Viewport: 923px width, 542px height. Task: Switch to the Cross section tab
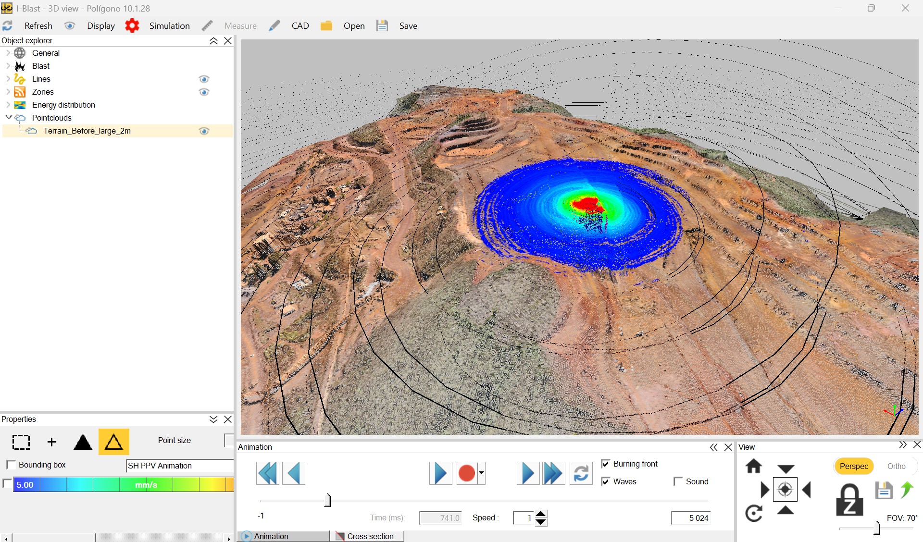tap(368, 536)
